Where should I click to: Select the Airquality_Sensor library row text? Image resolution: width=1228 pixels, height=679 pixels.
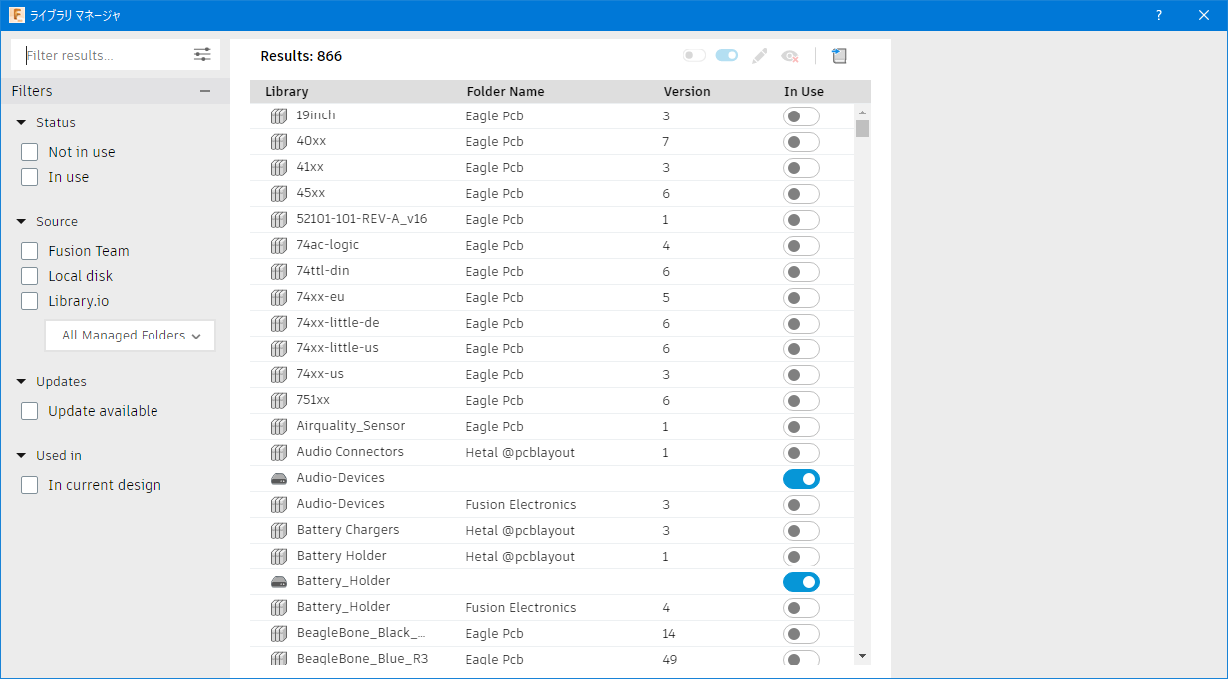(351, 426)
